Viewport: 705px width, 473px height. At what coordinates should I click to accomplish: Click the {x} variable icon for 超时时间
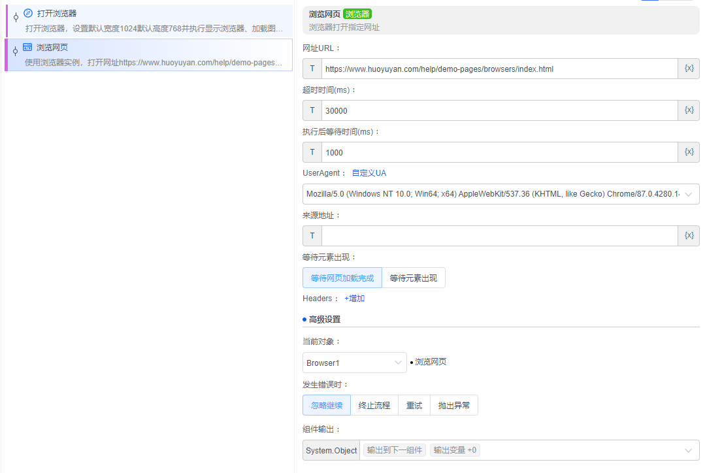click(x=689, y=110)
